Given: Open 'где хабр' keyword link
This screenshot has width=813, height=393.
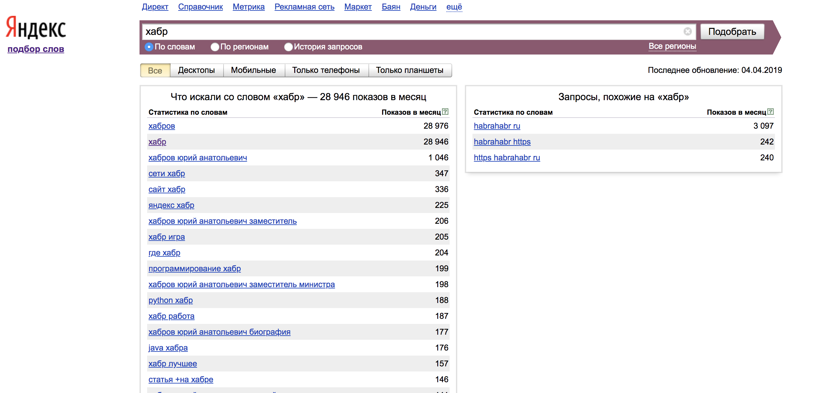Looking at the screenshot, I should pyautogui.click(x=164, y=253).
